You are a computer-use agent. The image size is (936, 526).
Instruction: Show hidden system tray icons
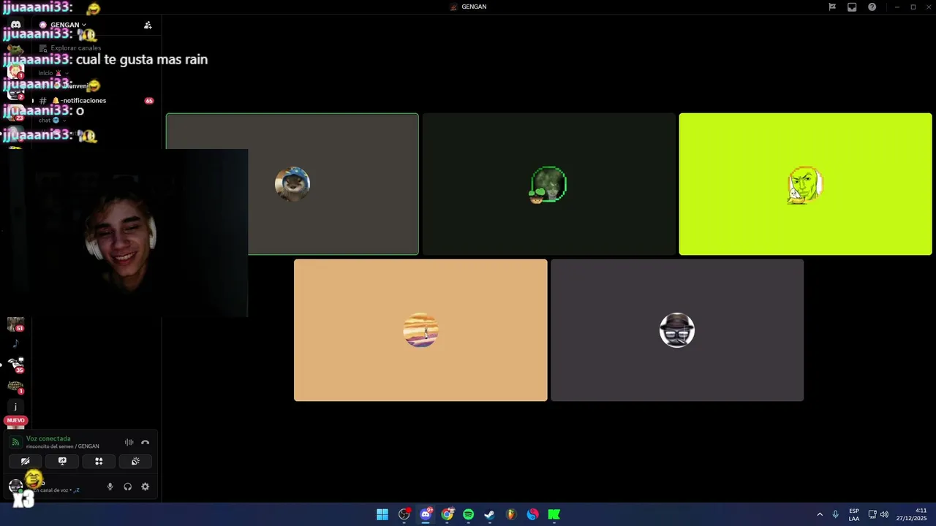click(x=820, y=514)
